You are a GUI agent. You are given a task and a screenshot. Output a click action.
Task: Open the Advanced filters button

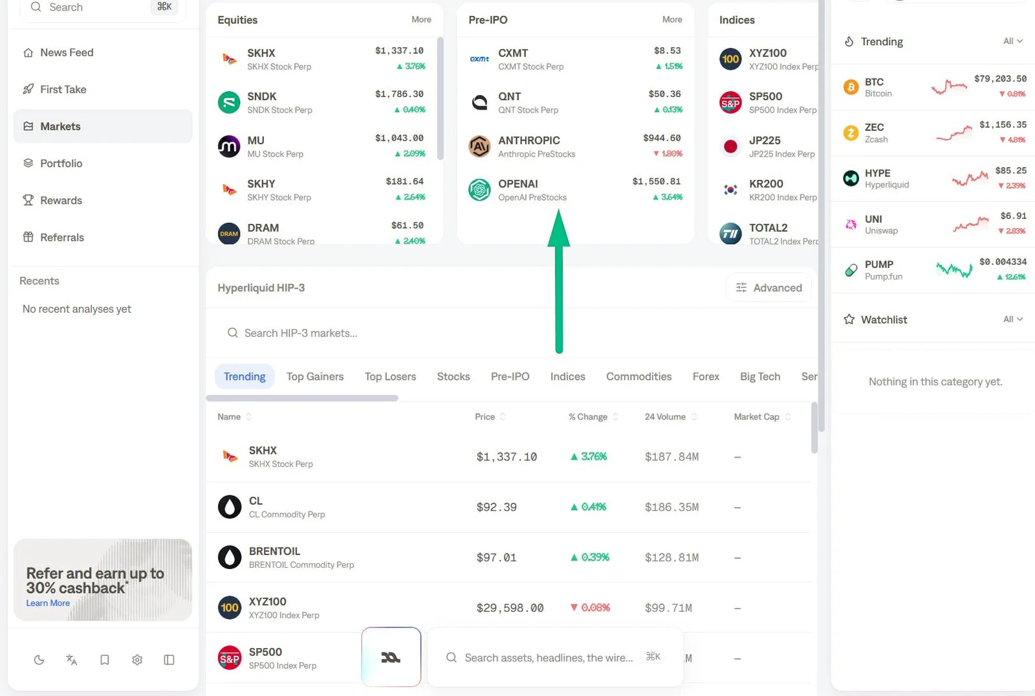(768, 287)
